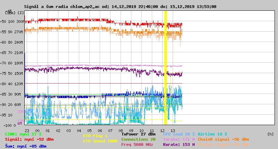Click the '07' hour tick on the time axis
The image size is (278, 149).
pos(110,131)
